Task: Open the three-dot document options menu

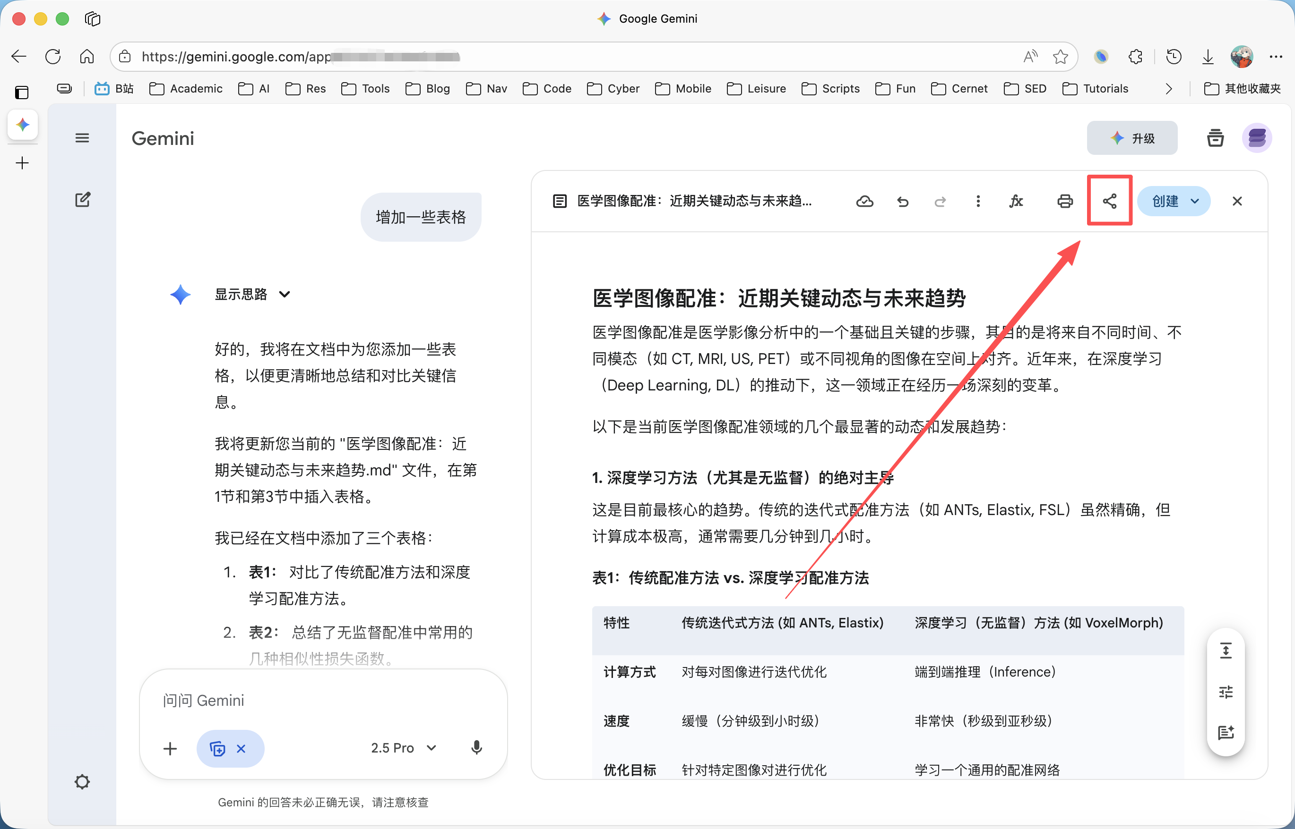Action: [x=978, y=201]
